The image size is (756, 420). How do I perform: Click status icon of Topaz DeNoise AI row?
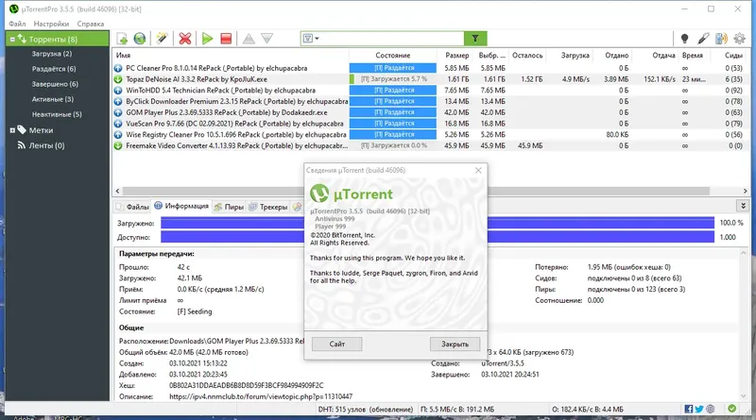(x=118, y=79)
